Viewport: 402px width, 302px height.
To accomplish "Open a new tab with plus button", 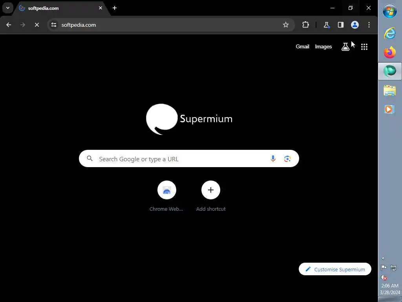I will point(115,8).
